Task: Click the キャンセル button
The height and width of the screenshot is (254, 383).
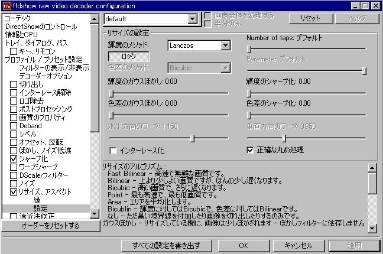Action: [x=298, y=246]
